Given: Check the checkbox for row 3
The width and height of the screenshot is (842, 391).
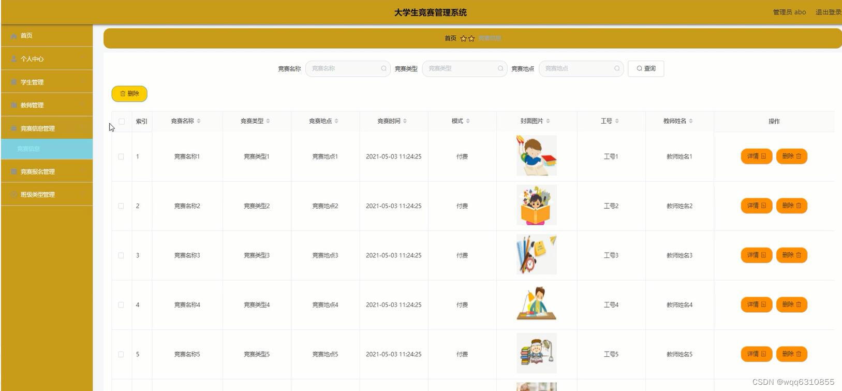Looking at the screenshot, I should coord(121,255).
